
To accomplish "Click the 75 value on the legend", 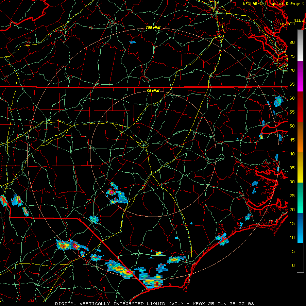I will pos(292,56).
